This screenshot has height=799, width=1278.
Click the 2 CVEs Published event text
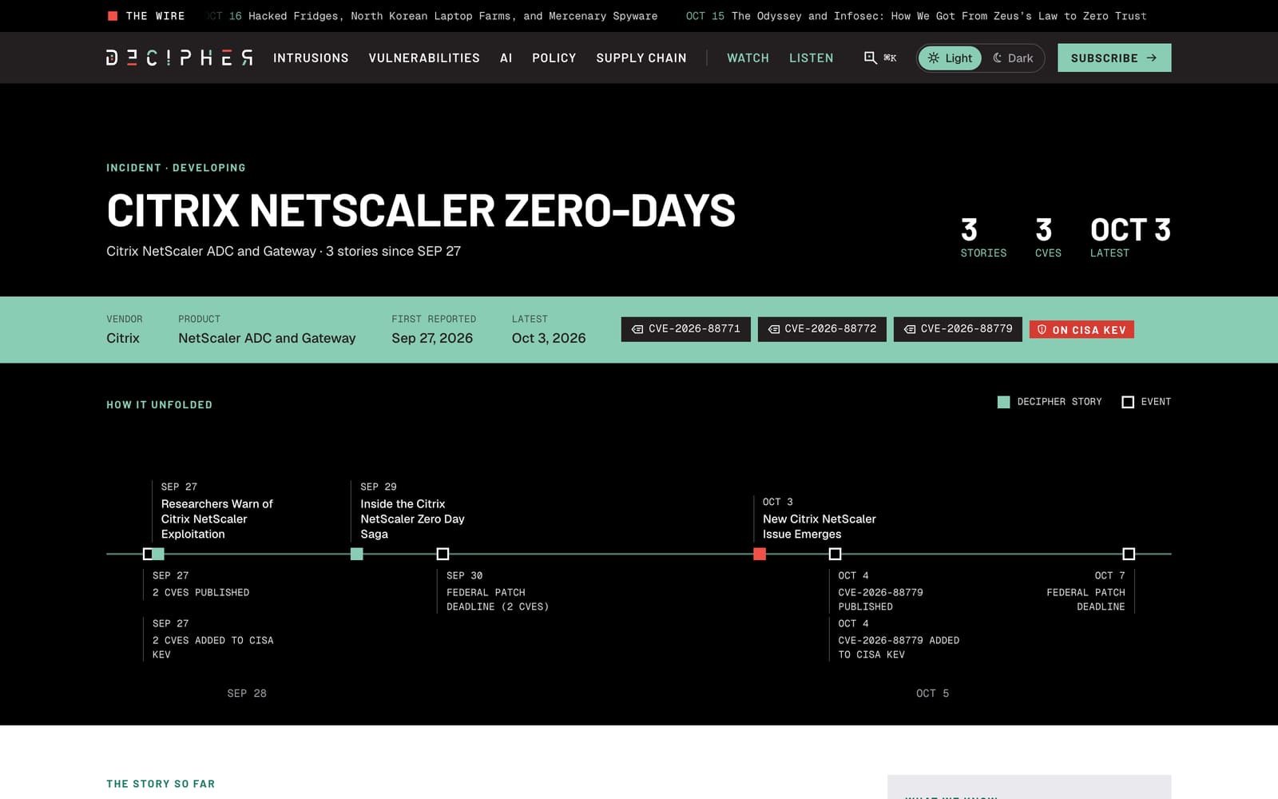(x=200, y=592)
